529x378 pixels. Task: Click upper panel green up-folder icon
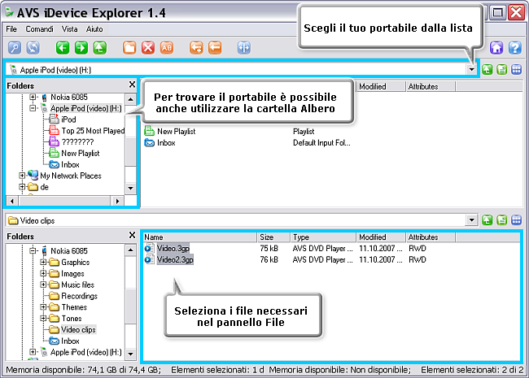pos(487,70)
